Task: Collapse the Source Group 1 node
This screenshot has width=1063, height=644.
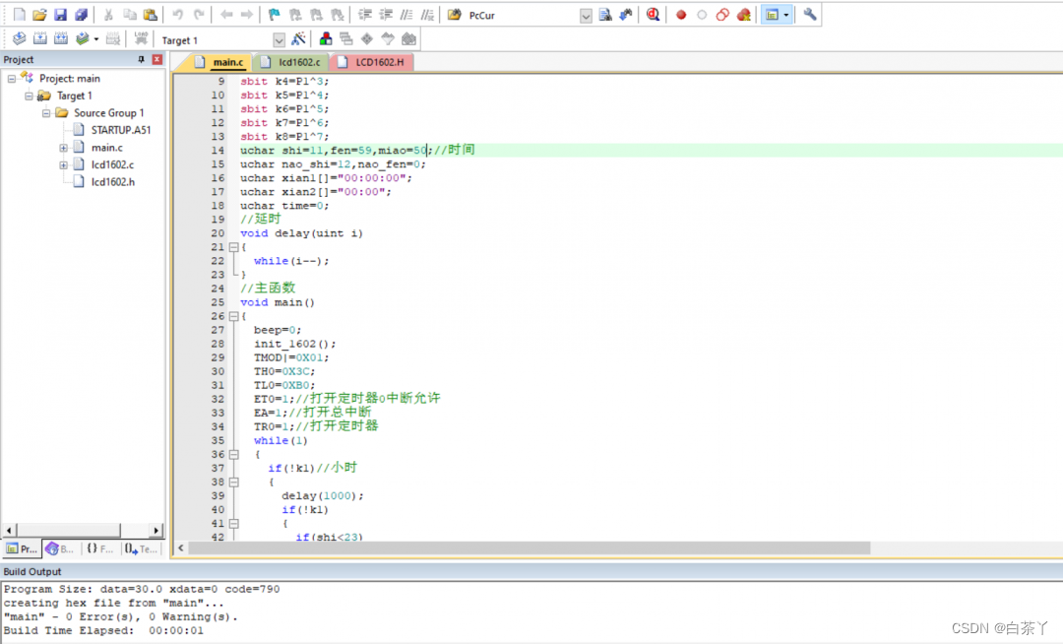Action: click(46, 113)
